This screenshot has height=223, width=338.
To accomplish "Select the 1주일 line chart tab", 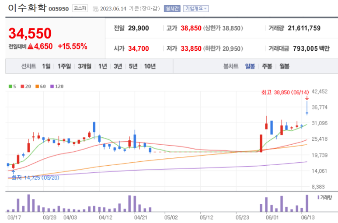I will pos(64,66).
